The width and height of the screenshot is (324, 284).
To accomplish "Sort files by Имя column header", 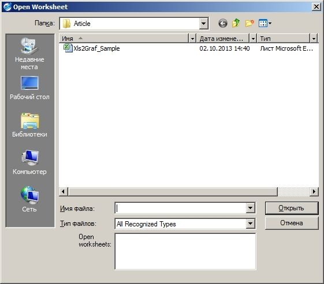I will coord(124,39).
